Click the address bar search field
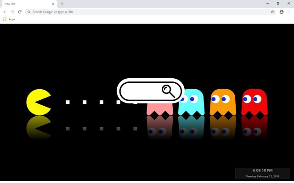Viewport: 294px width, 183px height. tap(151, 12)
